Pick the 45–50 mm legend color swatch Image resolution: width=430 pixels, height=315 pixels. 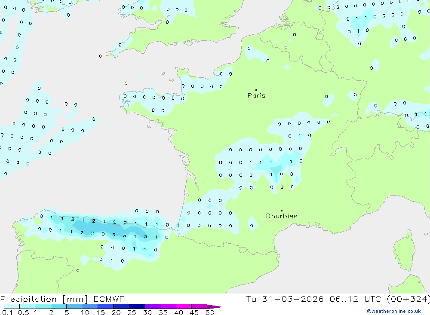pos(200,306)
